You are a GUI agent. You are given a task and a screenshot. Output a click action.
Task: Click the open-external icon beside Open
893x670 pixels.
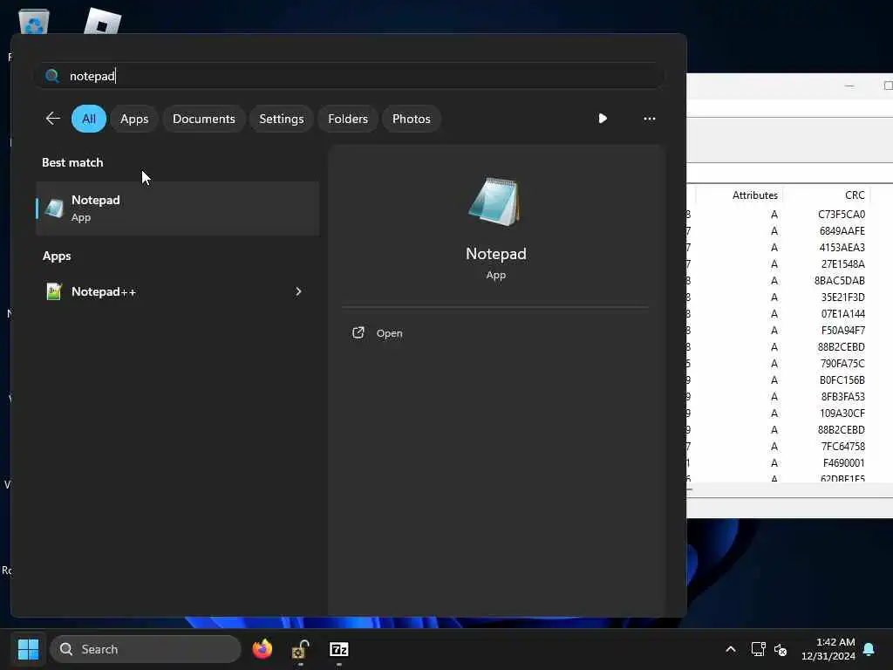tap(358, 332)
